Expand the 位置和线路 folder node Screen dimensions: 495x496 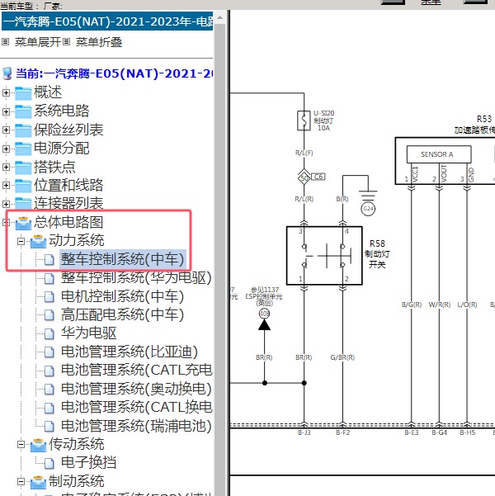[x=6, y=186]
